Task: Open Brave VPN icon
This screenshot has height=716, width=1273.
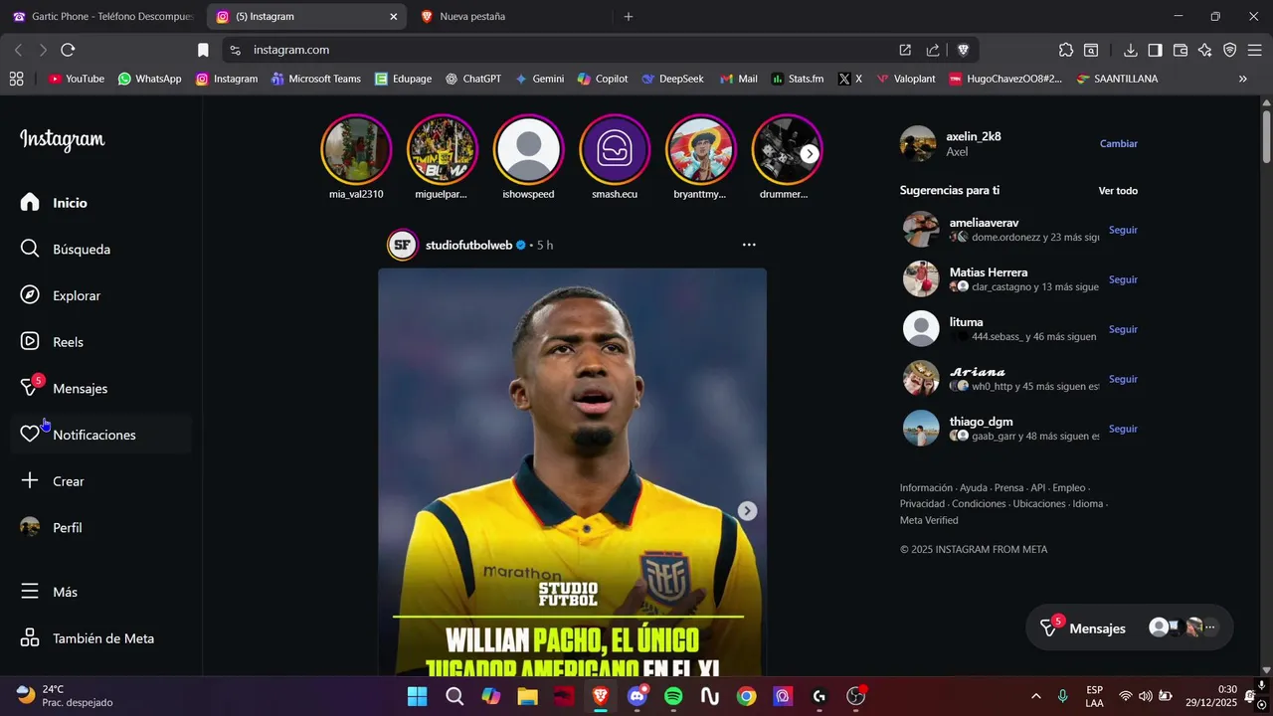Action: click(x=1230, y=50)
